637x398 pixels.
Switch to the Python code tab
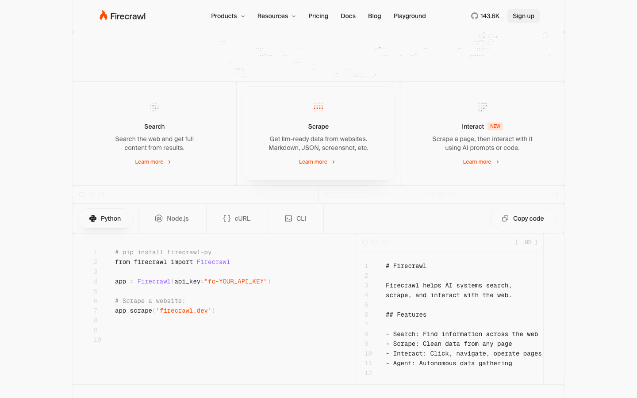click(x=105, y=218)
